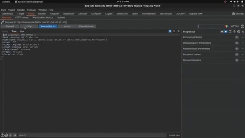
Task: Switch to the Sequencer tab
Action: 69,14
